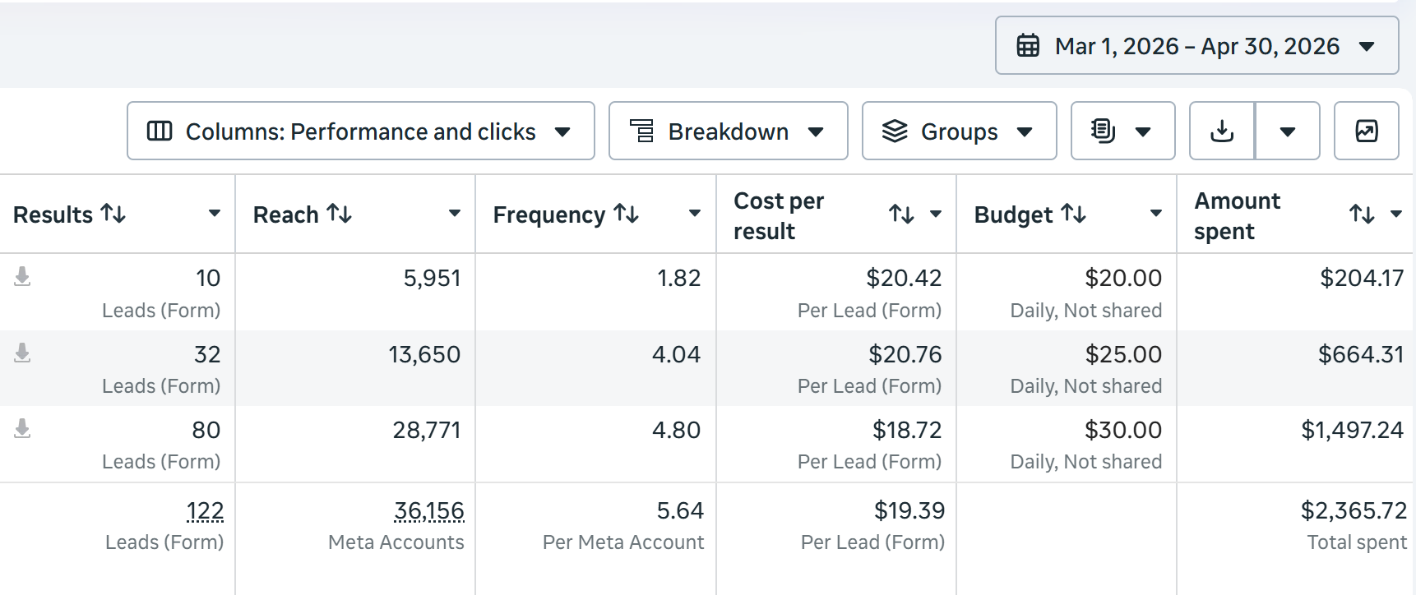Click the Breakdown hierarchy icon
This screenshot has height=595, width=1416.
[x=641, y=131]
